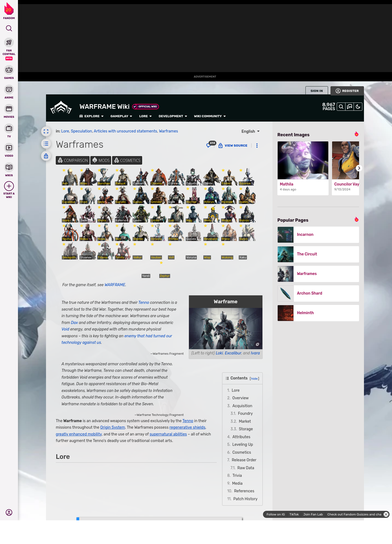This screenshot has height=544, width=392.
Task: Jump to Acquisition in Contents
Action: (x=242, y=406)
